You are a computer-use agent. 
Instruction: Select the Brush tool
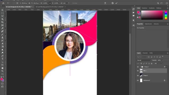[2, 35]
